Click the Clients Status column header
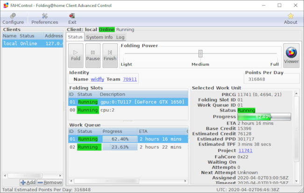 [x=31, y=36]
